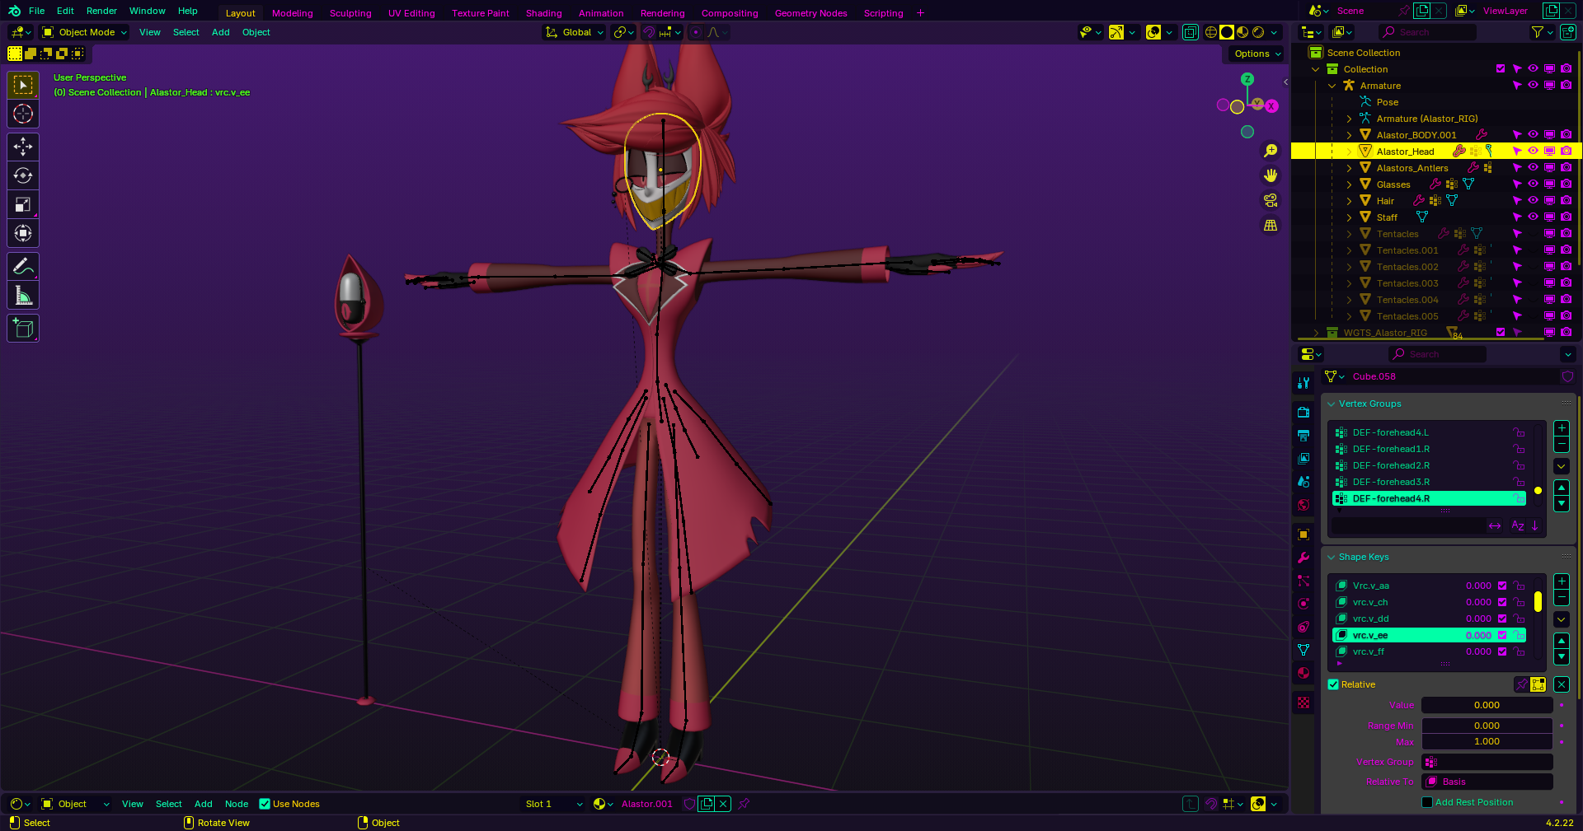Toggle the Relative shape keys checkbox
The image size is (1583, 831).
point(1333,684)
